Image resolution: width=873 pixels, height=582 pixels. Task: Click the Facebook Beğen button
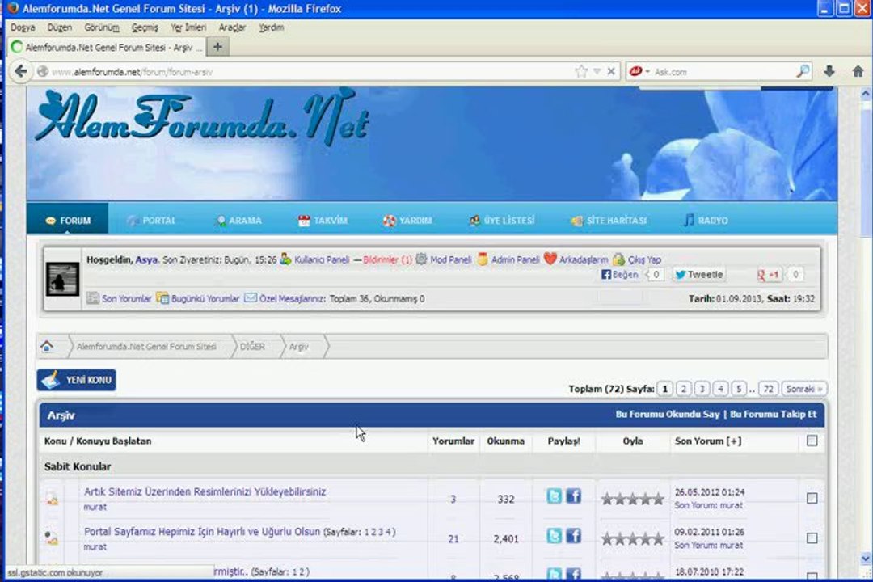pyautogui.click(x=620, y=275)
